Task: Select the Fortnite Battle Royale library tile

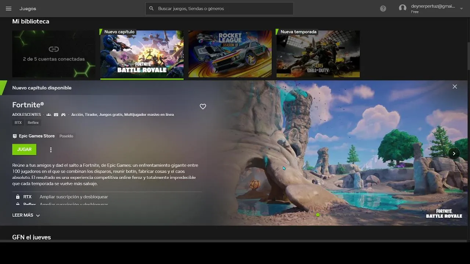Action: pyautogui.click(x=142, y=54)
